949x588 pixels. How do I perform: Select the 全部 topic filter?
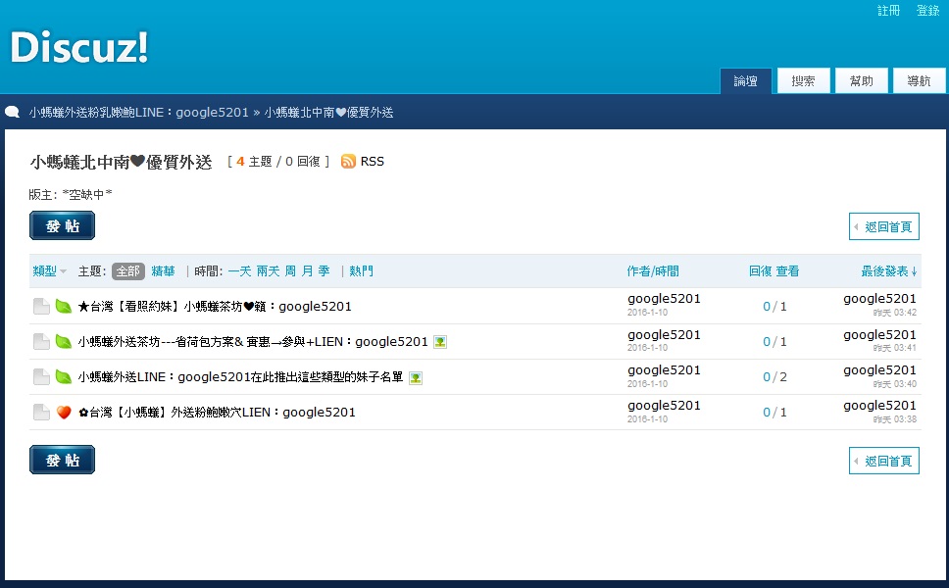point(128,271)
